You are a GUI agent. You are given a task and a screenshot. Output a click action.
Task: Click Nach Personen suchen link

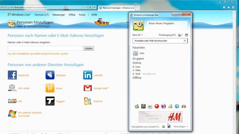(56, 54)
